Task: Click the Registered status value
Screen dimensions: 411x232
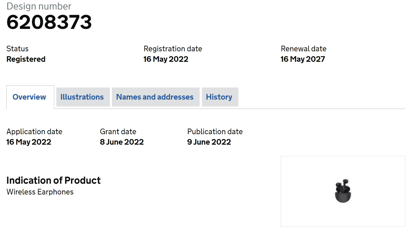Action: [x=26, y=59]
